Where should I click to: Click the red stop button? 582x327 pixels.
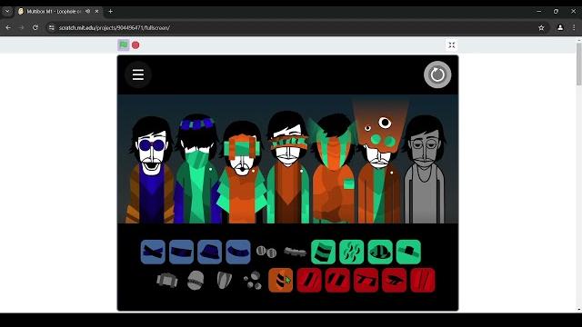click(x=135, y=45)
